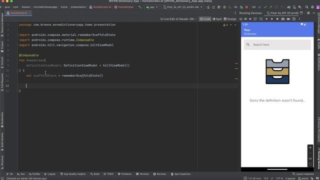Open the Problems tool window
Viewport: 320px width, 180px height.
click(124, 174)
